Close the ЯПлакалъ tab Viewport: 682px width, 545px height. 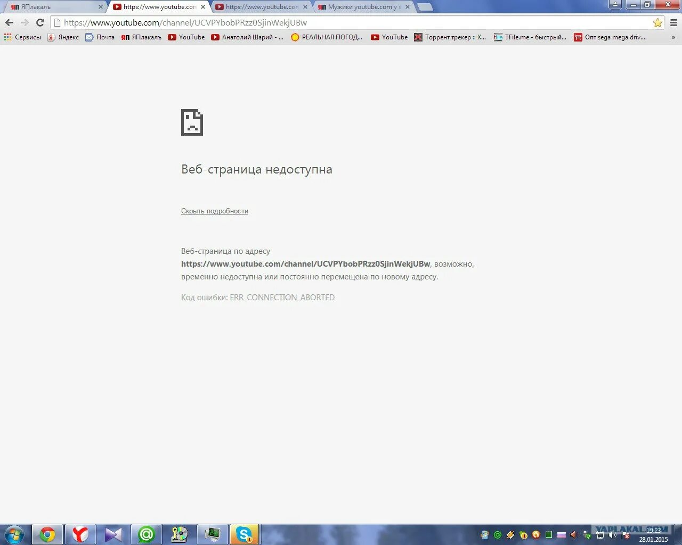[x=100, y=7]
